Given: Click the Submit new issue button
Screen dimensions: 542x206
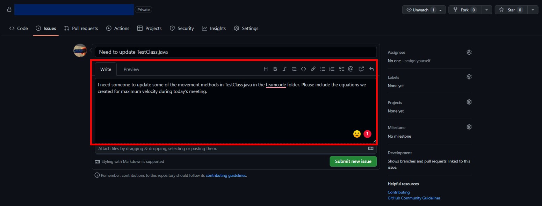Looking at the screenshot, I should click(x=353, y=161).
